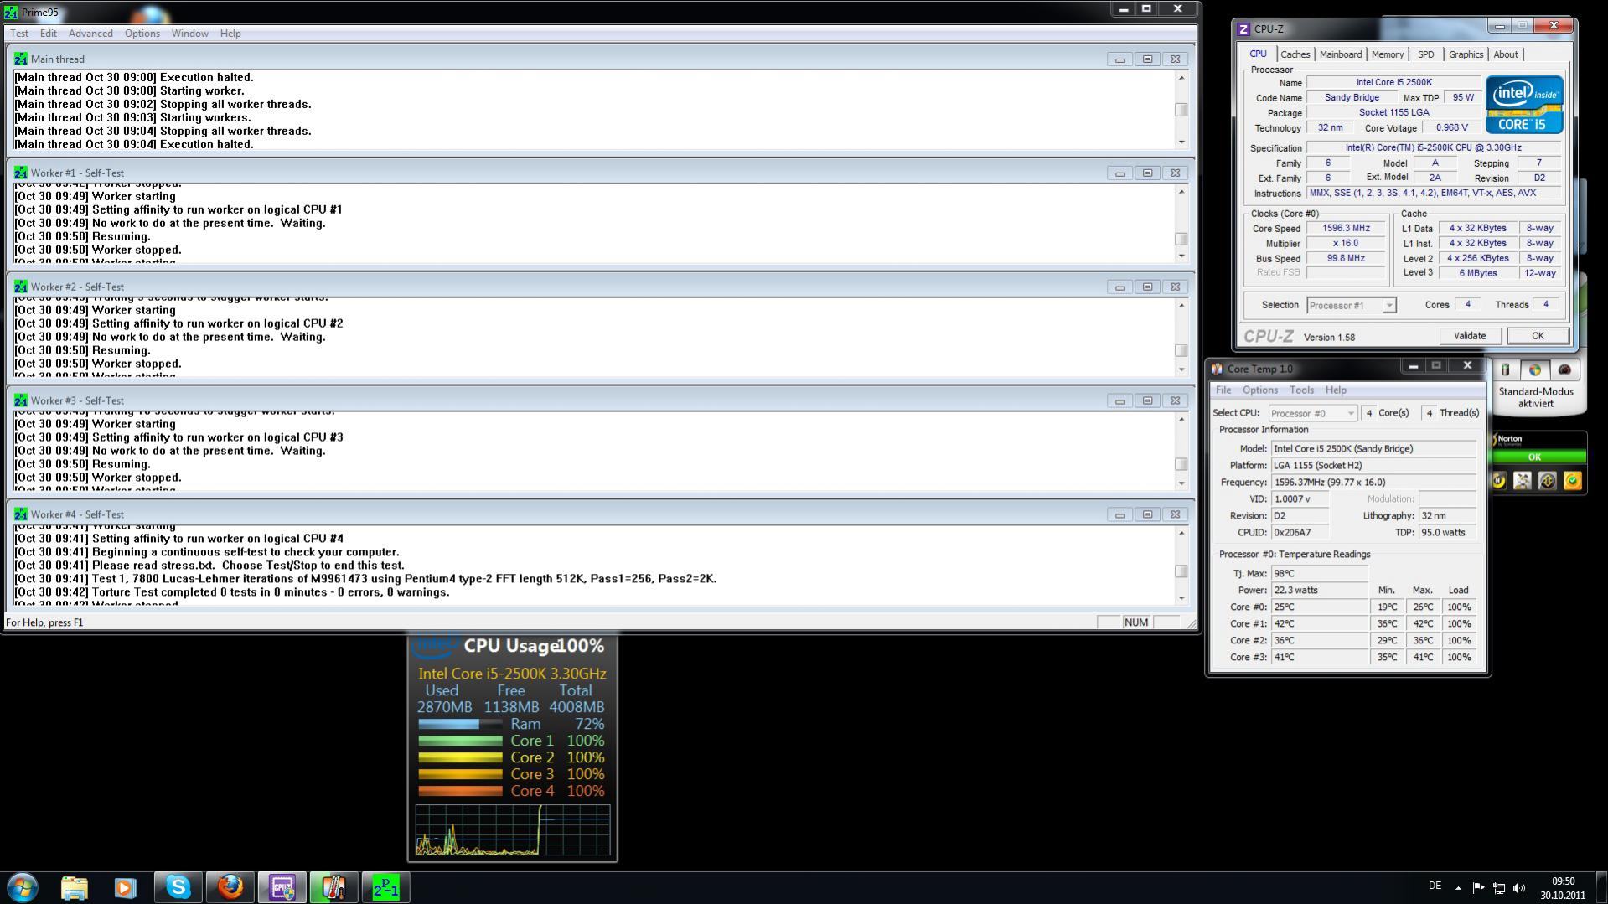Switch to the Graphics tab in CPU-Z
Image resolution: width=1608 pixels, height=904 pixels.
point(1466,54)
